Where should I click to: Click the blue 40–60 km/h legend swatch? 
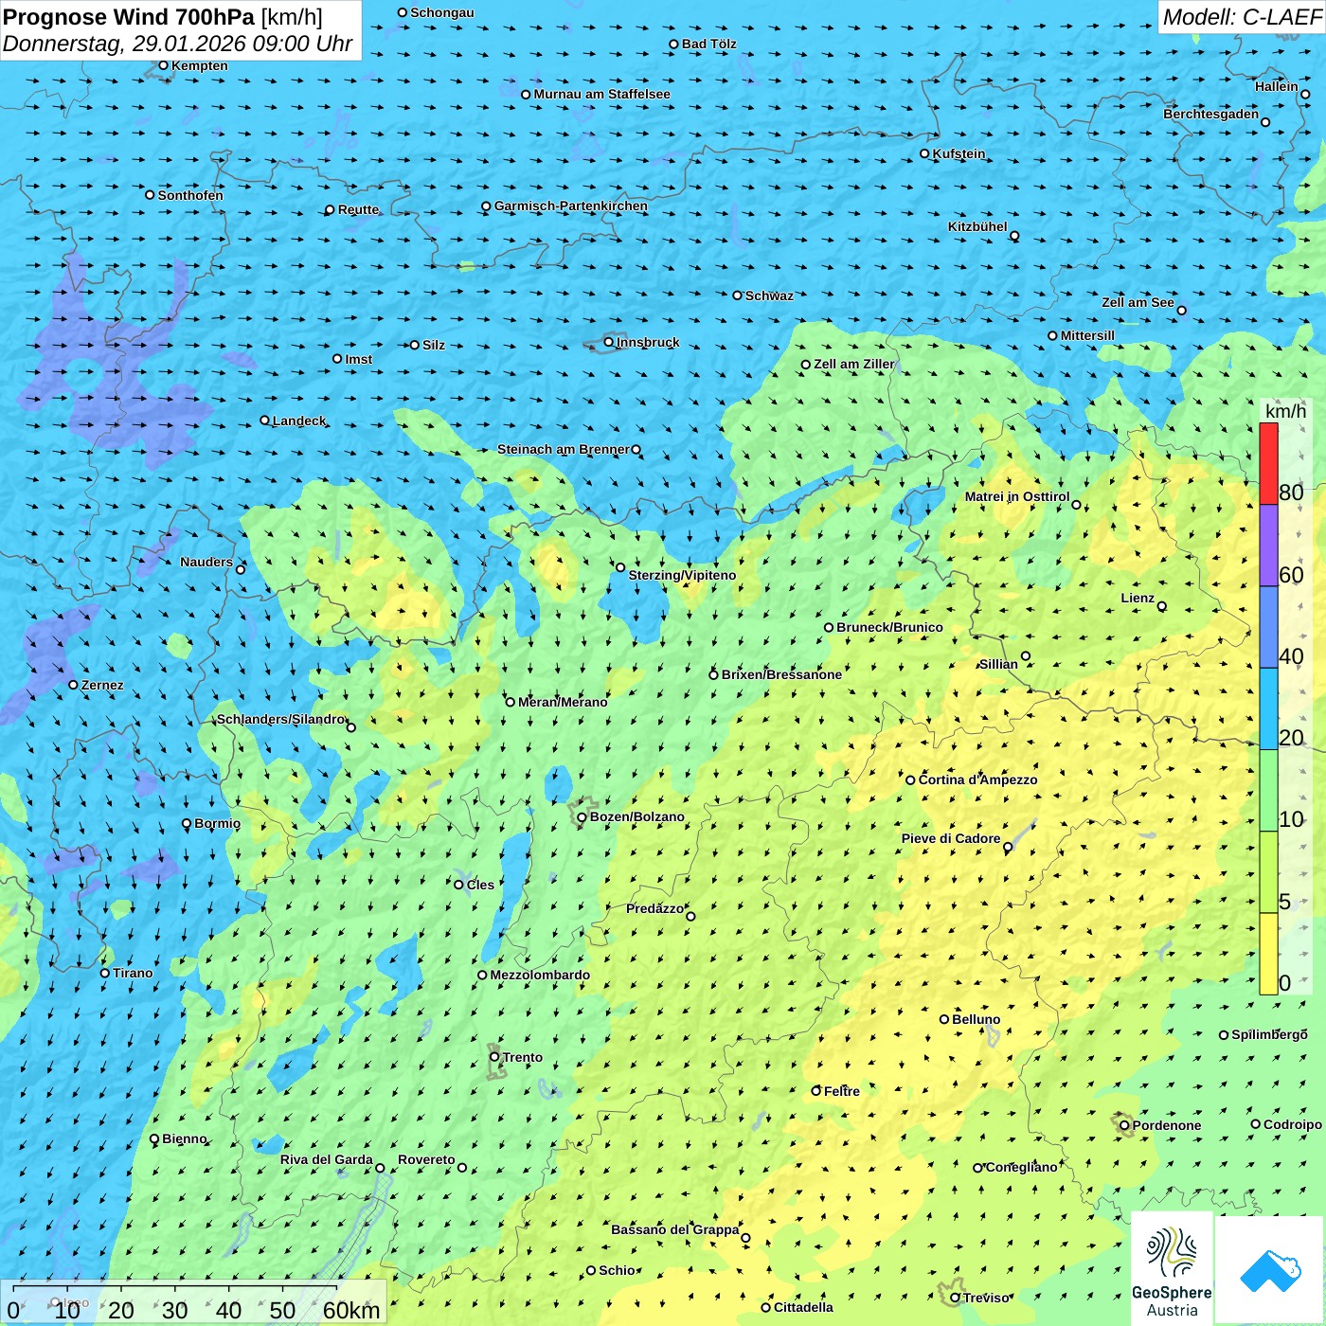(1268, 627)
